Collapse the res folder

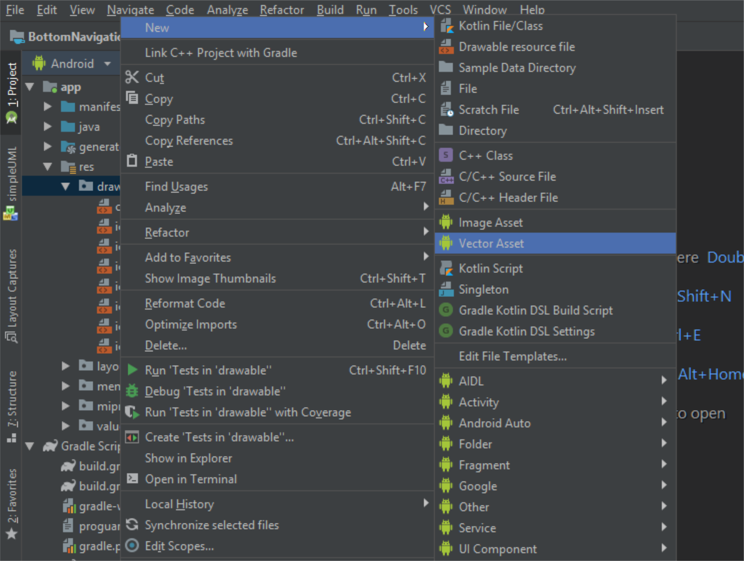click(x=47, y=166)
